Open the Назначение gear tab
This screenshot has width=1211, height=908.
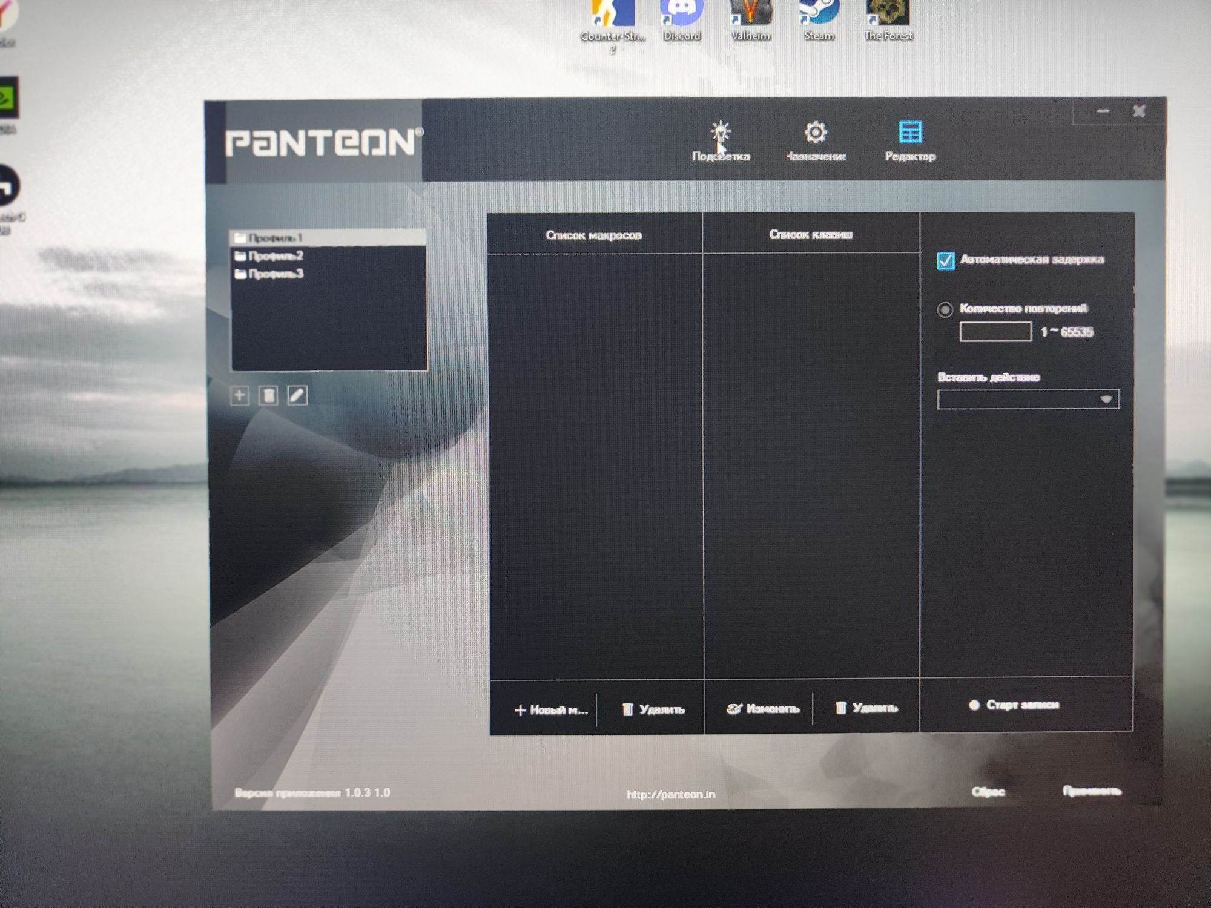click(x=816, y=142)
